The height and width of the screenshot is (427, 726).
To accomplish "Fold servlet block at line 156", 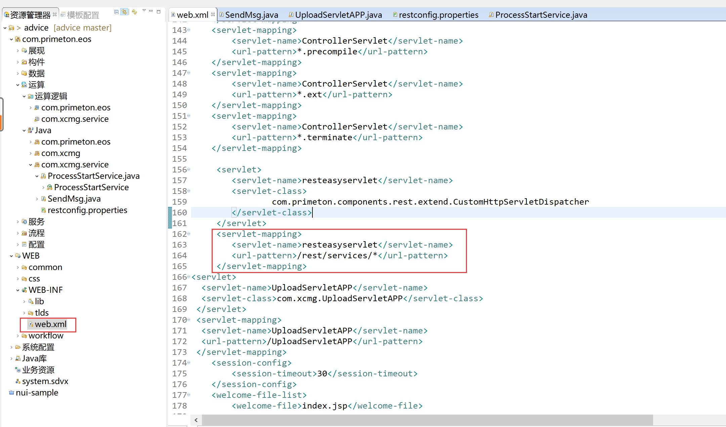I will click(x=189, y=170).
